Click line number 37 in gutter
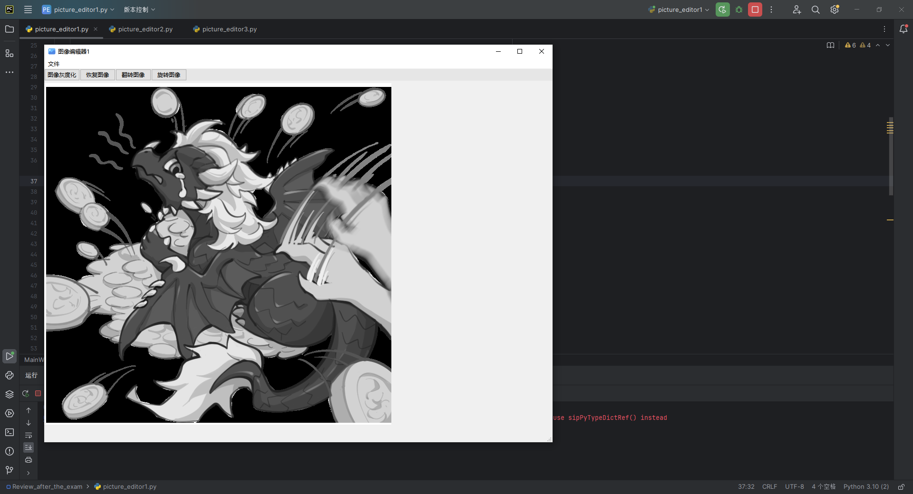The height and width of the screenshot is (494, 913). click(34, 181)
